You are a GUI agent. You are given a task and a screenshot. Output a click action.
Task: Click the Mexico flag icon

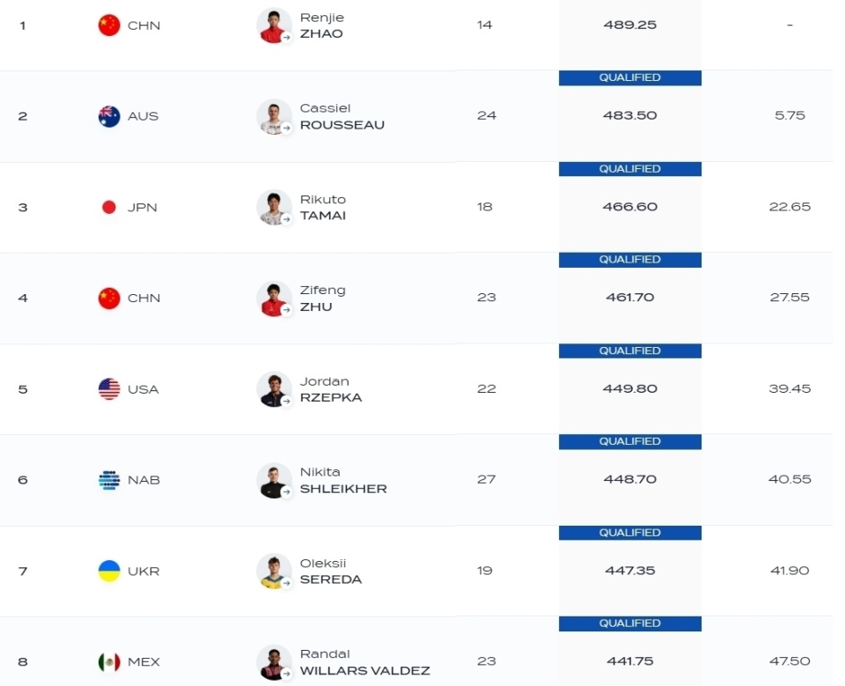click(109, 661)
